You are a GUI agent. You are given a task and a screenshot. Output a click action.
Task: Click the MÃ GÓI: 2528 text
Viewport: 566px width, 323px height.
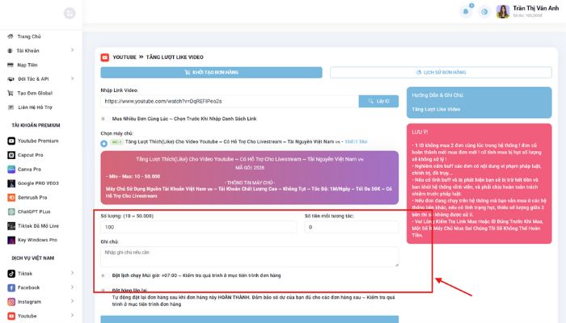coord(250,168)
